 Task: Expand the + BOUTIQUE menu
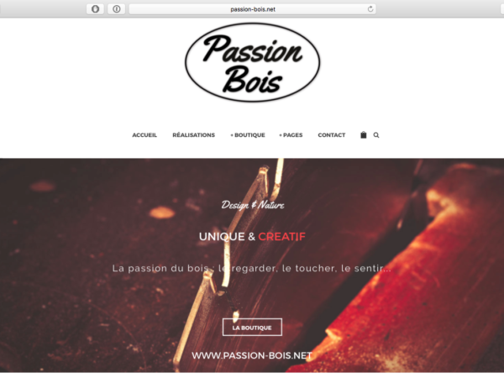click(x=248, y=135)
